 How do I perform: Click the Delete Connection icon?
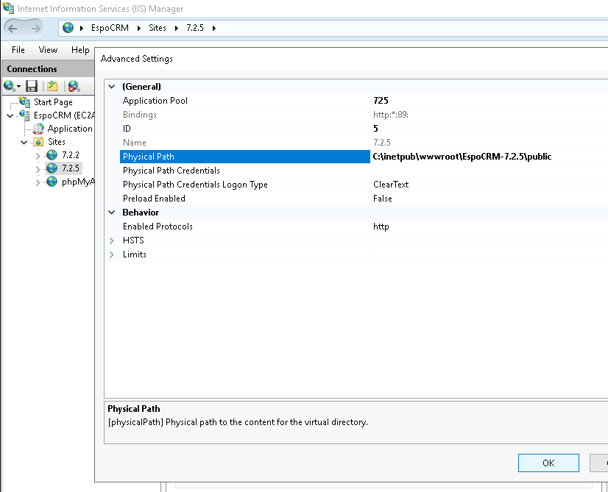click(74, 86)
